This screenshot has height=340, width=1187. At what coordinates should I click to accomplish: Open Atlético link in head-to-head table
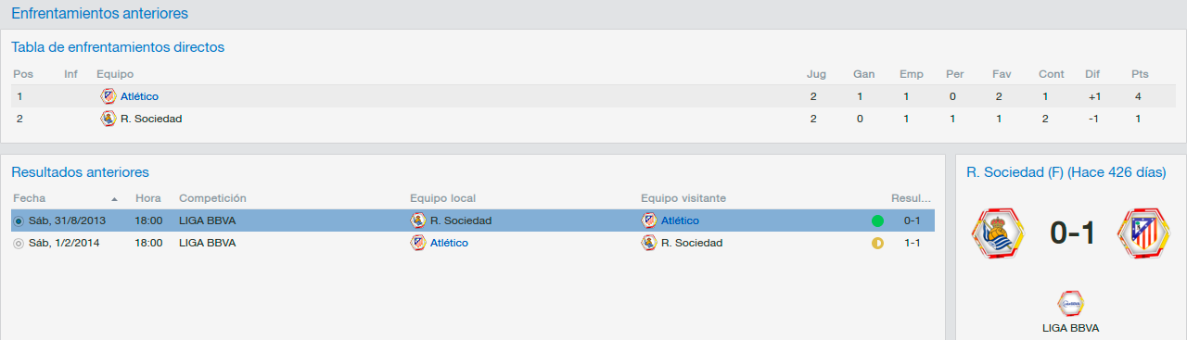[x=139, y=96]
